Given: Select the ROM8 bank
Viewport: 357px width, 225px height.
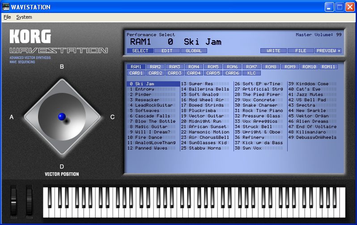Looking at the screenshot, I should click(271, 67).
